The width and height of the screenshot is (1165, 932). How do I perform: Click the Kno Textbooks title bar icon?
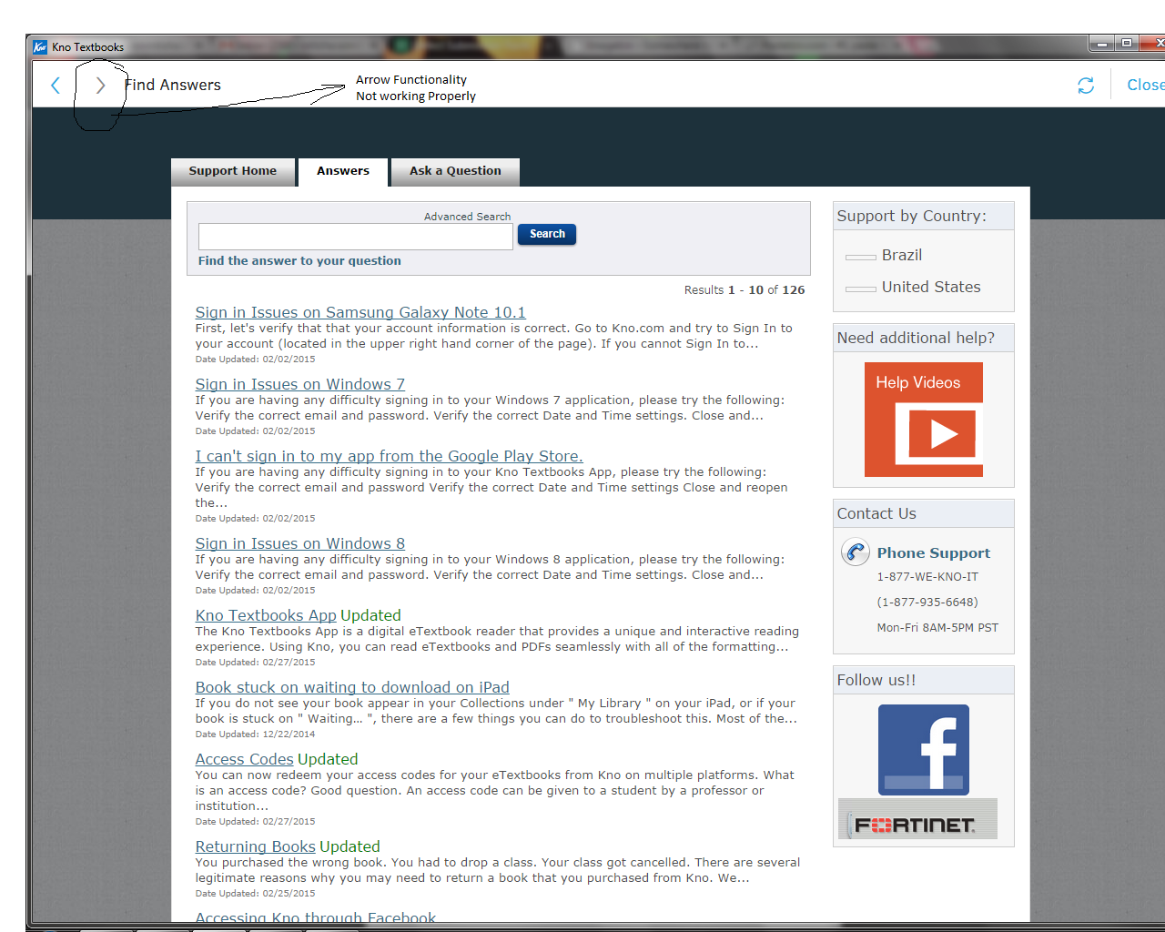40,46
